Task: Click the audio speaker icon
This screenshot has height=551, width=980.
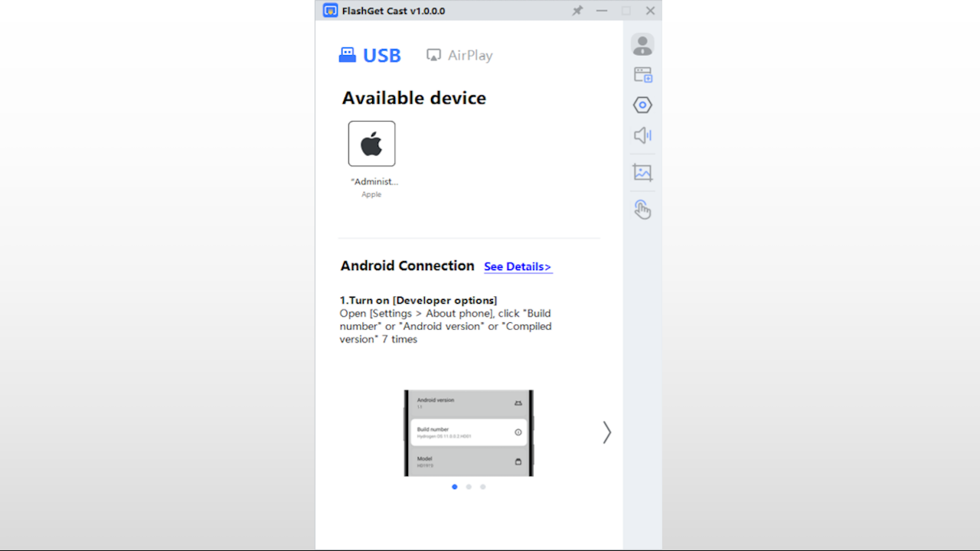Action: 642,135
